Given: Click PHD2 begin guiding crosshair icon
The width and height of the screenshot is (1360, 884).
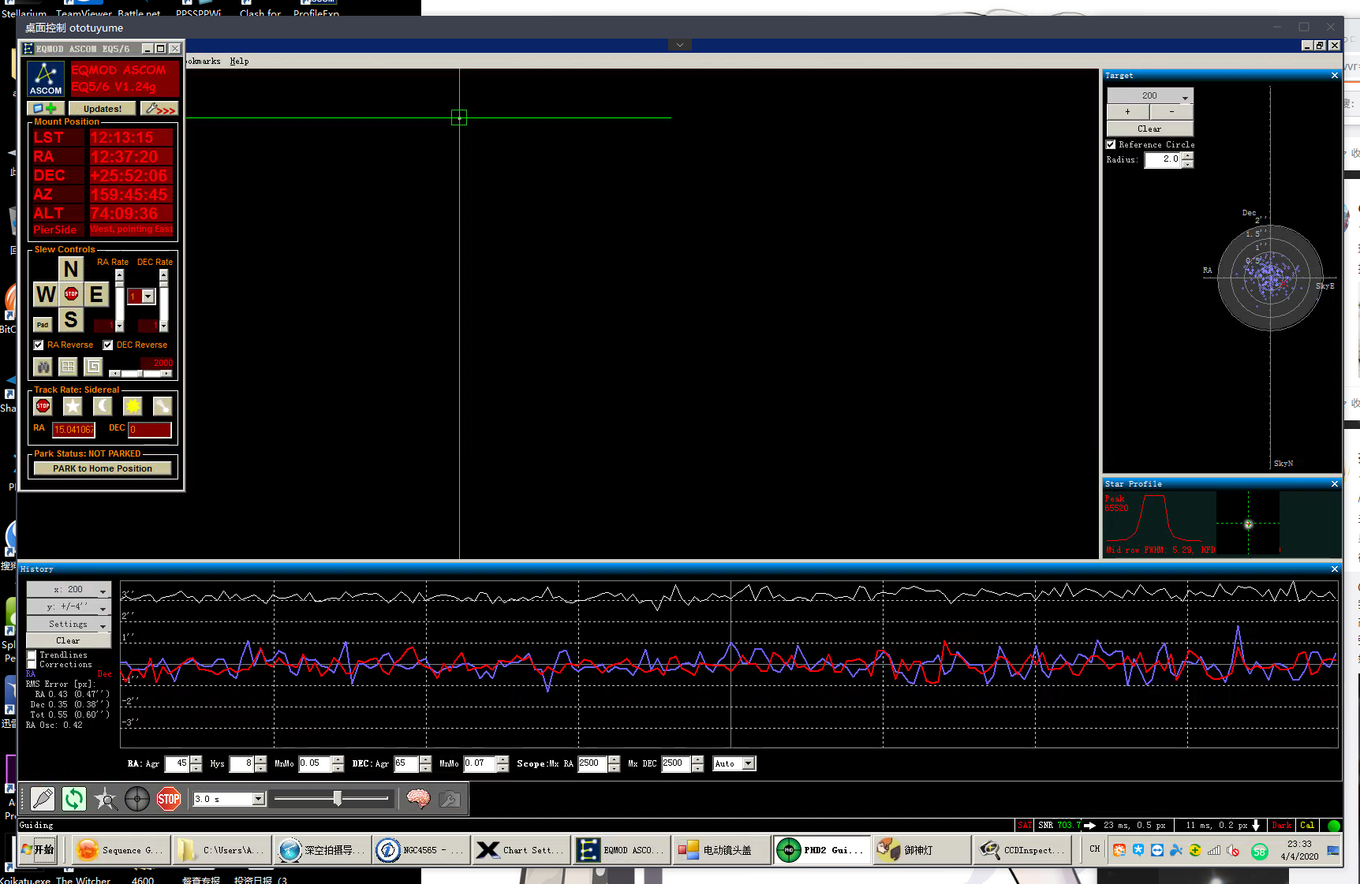Looking at the screenshot, I should (137, 799).
